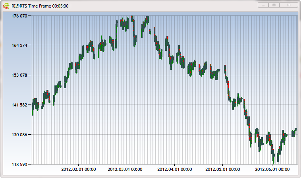The height and width of the screenshot is (178, 301).
Task: Minimize the RI@RTS chart window
Action: coord(264,5)
